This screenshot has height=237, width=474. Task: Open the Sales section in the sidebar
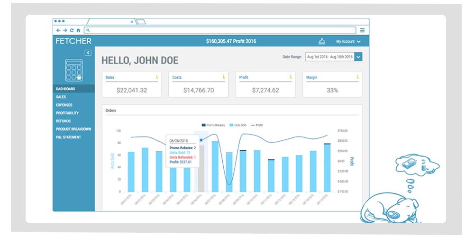pos(61,97)
